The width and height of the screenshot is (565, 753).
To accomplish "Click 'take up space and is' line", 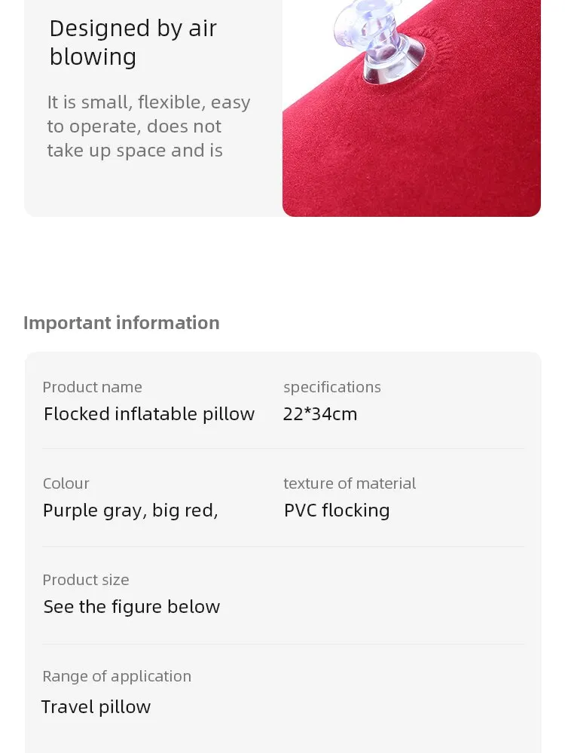I will [135, 151].
